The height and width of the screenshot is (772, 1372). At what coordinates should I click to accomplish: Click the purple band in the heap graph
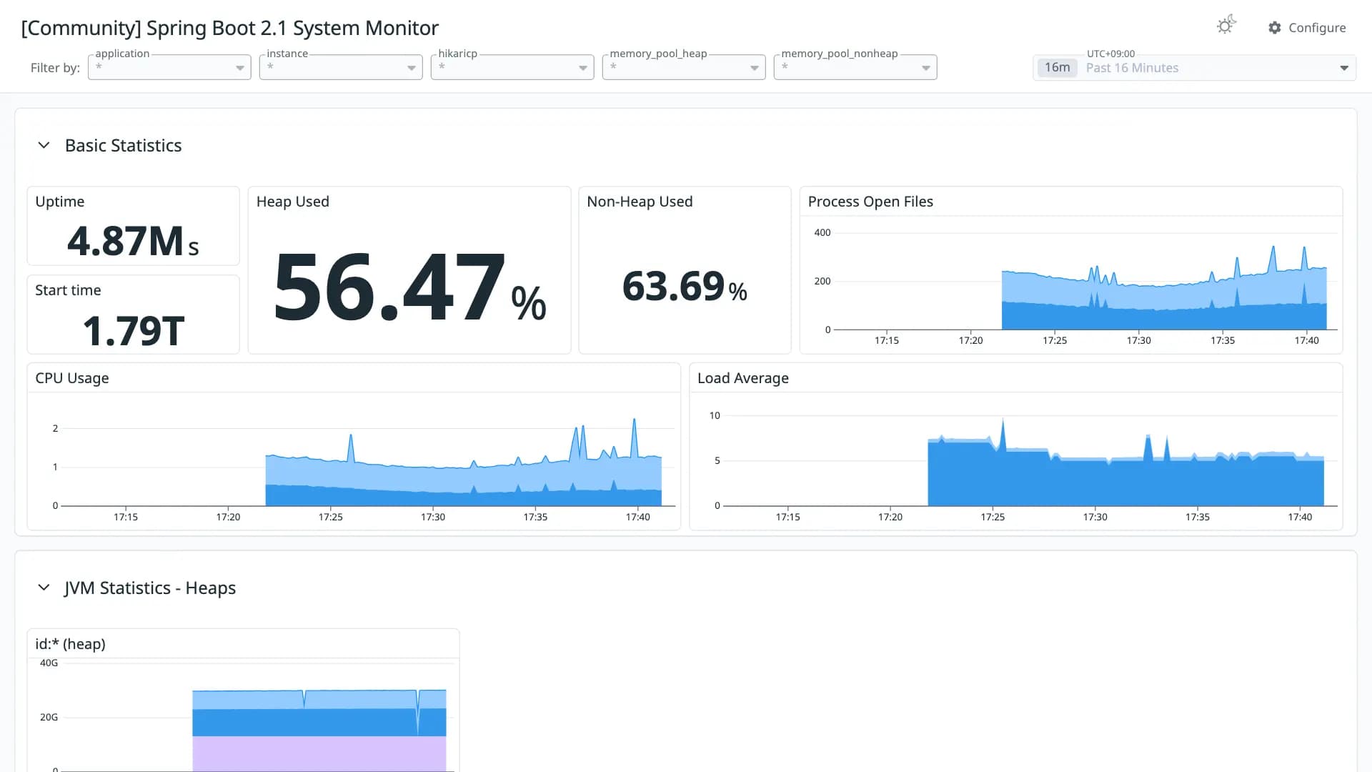319,753
